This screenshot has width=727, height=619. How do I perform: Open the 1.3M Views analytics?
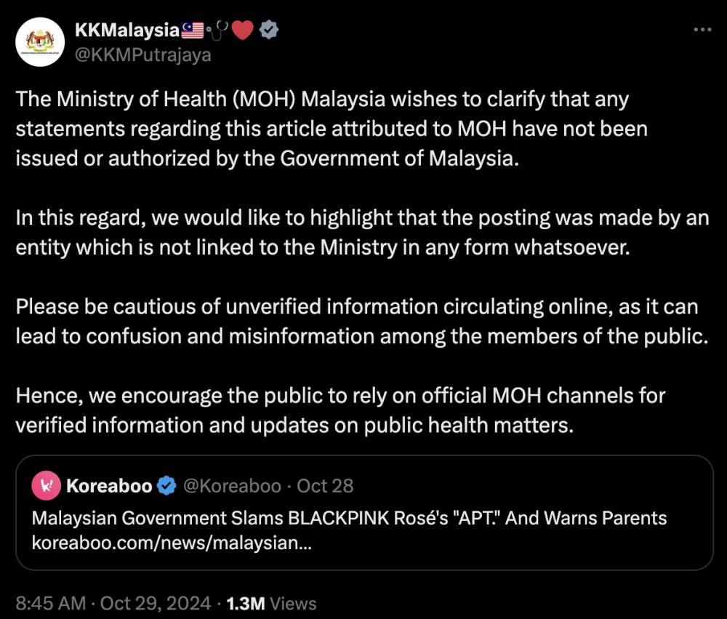(271, 603)
